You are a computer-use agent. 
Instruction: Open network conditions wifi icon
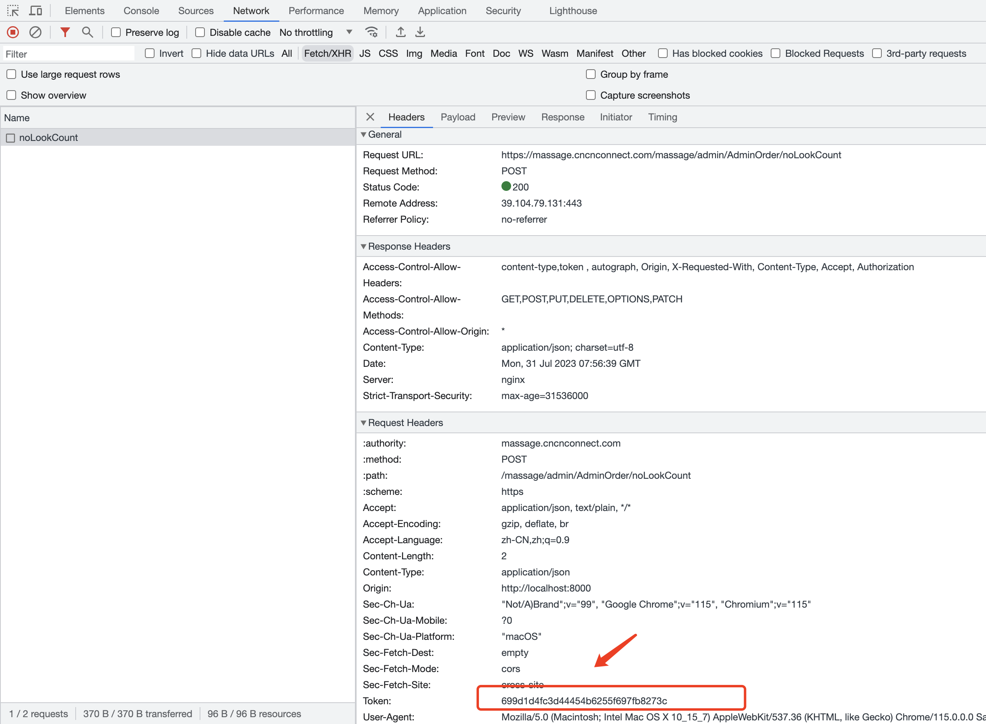[371, 32]
